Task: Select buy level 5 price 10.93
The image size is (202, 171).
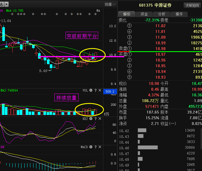Action: coord(161,77)
